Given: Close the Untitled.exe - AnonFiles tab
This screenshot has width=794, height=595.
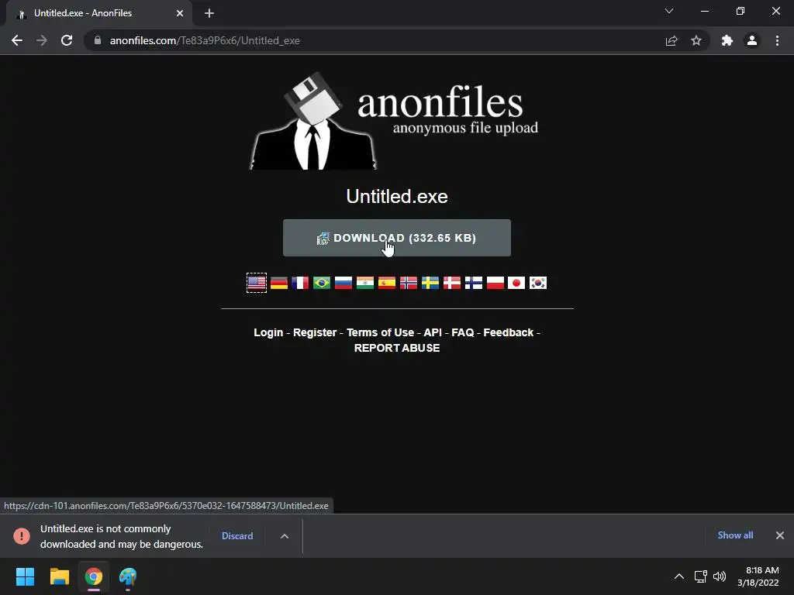Looking at the screenshot, I should click(x=180, y=13).
